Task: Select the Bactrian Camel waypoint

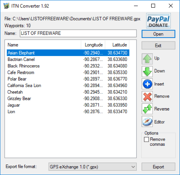Action: [68, 59]
